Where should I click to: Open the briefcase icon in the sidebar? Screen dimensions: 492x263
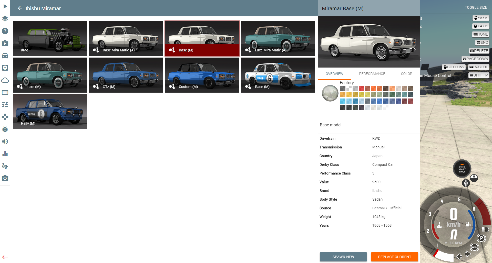click(x=5, y=43)
